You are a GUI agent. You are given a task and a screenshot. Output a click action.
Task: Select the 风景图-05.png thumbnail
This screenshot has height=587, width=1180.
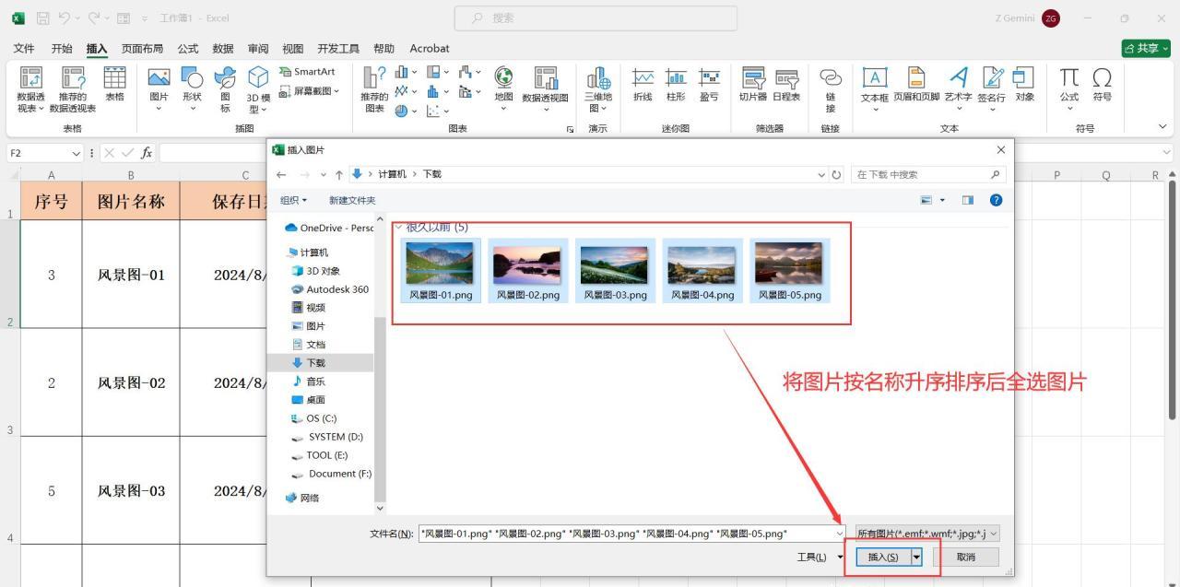click(789, 271)
